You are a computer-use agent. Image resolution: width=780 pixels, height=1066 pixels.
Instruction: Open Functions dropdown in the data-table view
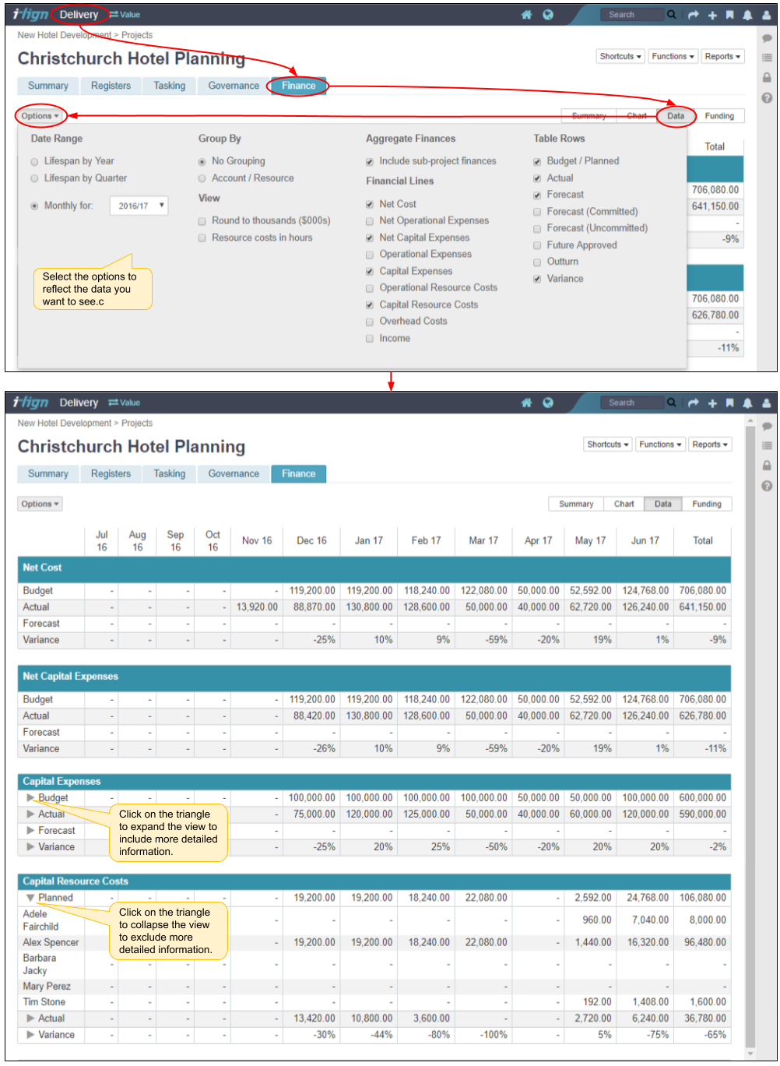pyautogui.click(x=660, y=445)
